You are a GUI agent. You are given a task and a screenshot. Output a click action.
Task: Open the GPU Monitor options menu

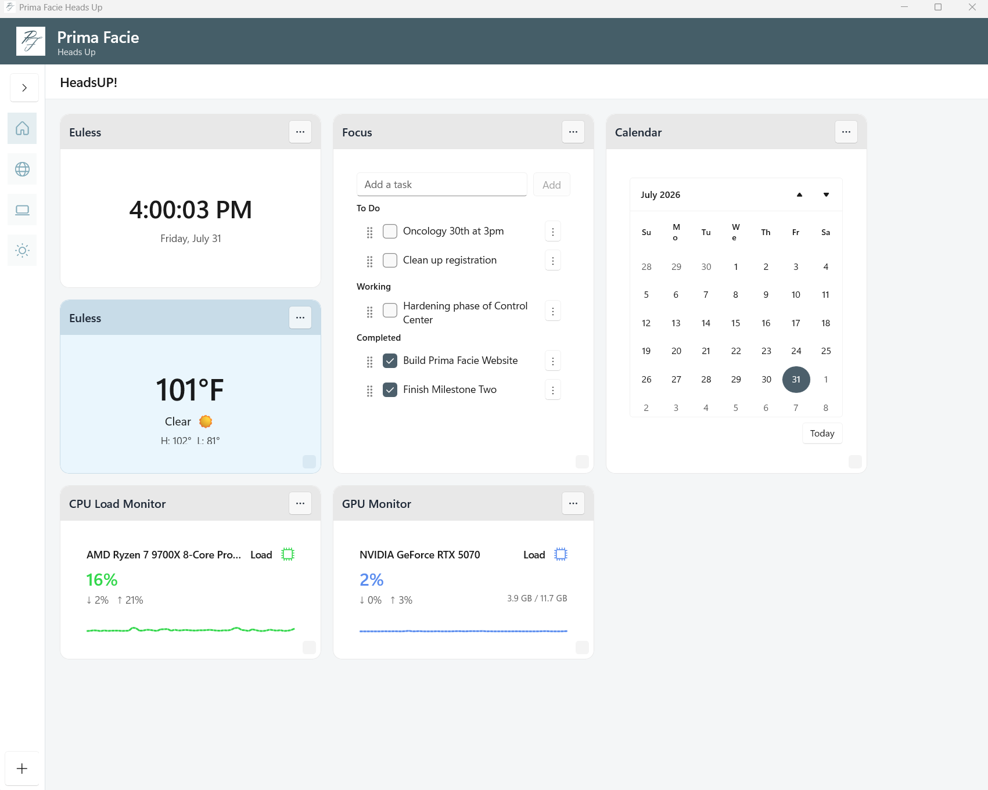click(573, 503)
